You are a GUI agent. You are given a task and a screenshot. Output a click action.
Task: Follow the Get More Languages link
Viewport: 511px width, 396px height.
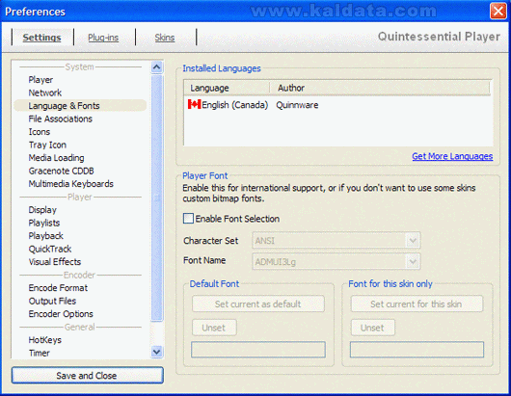pos(452,156)
